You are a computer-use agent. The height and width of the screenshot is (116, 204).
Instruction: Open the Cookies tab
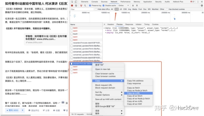[x=155, y=24]
